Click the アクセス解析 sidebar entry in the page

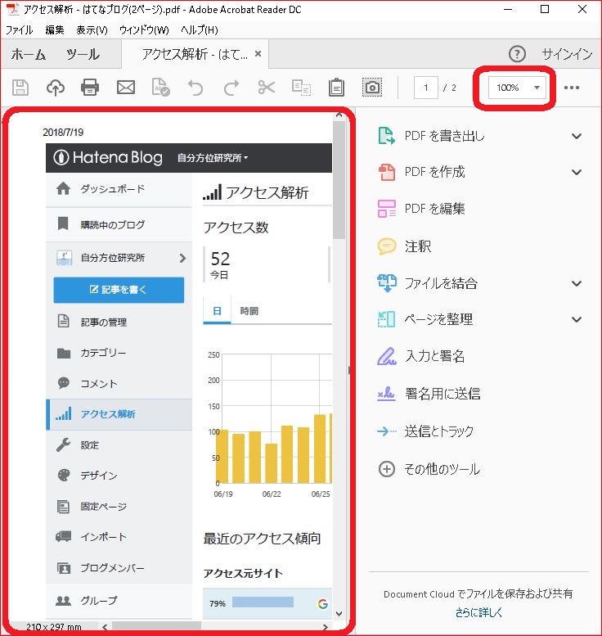tap(119, 414)
